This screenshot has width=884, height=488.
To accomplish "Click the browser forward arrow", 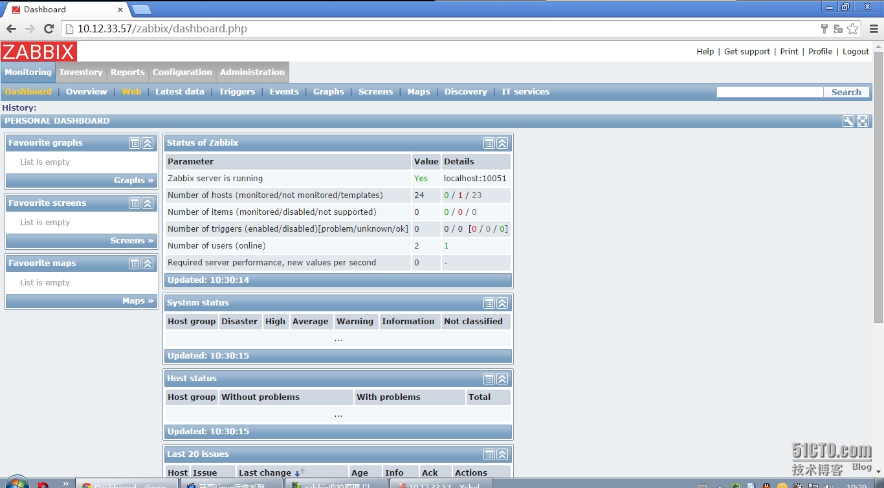I will (30, 28).
